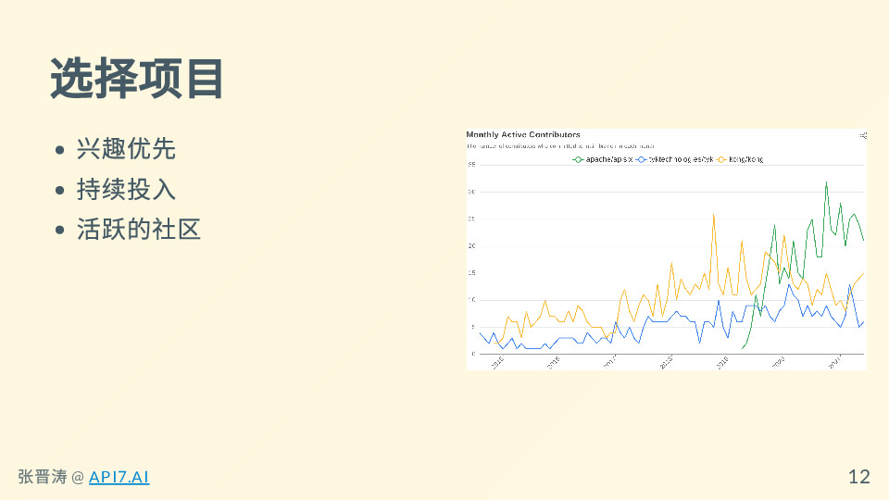
Task: Click the chart subtitle description text
Action: point(560,146)
